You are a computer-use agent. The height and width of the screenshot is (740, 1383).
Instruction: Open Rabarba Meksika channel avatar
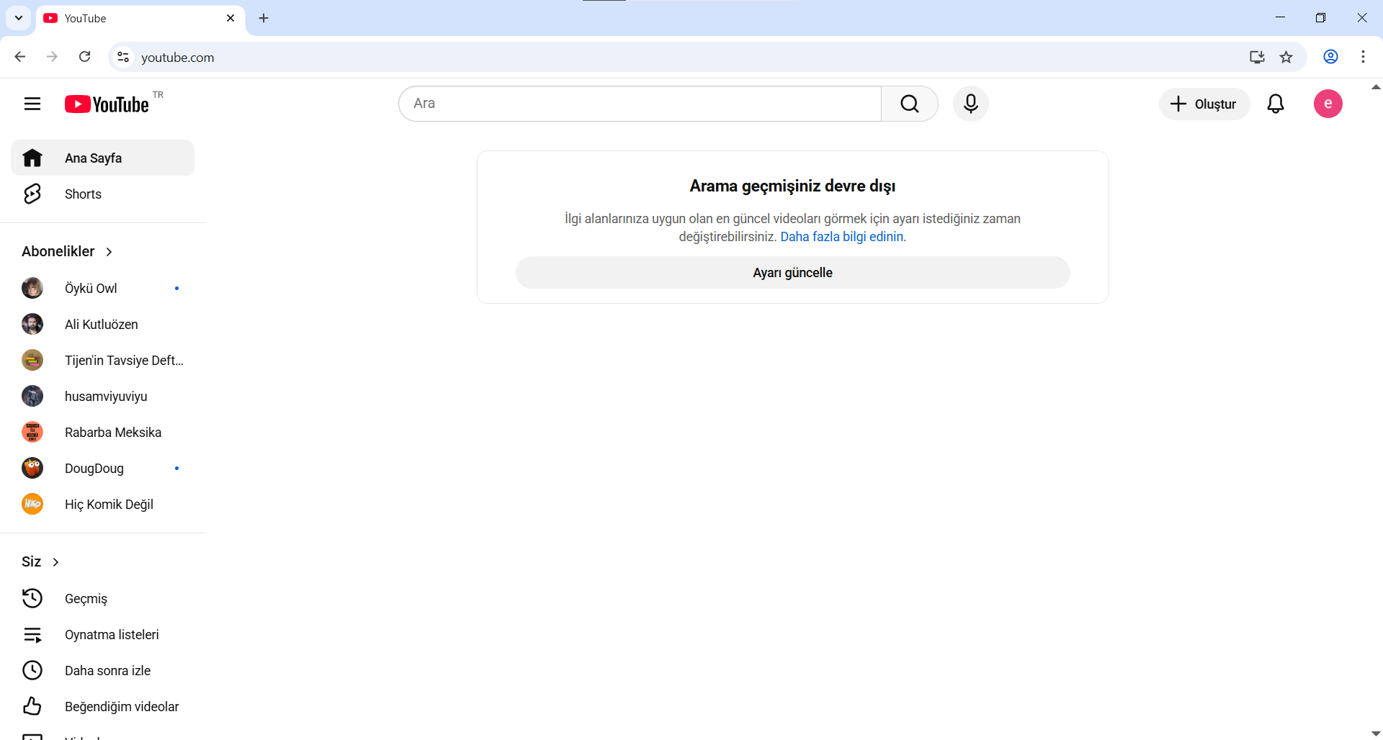pos(32,432)
